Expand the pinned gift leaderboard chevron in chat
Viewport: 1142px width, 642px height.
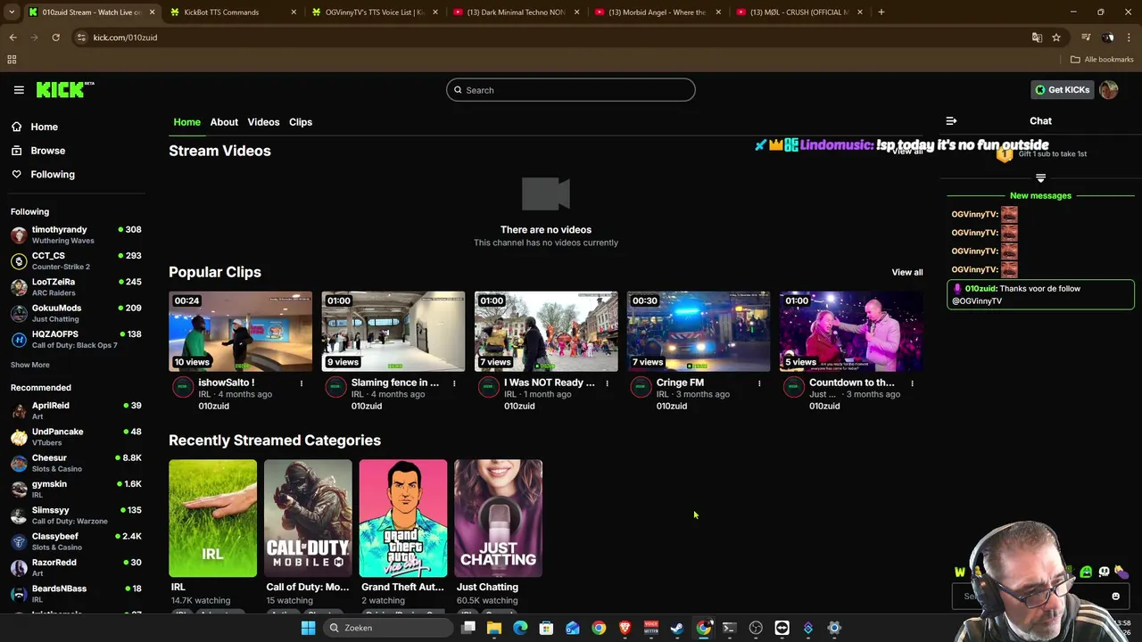pos(1040,178)
